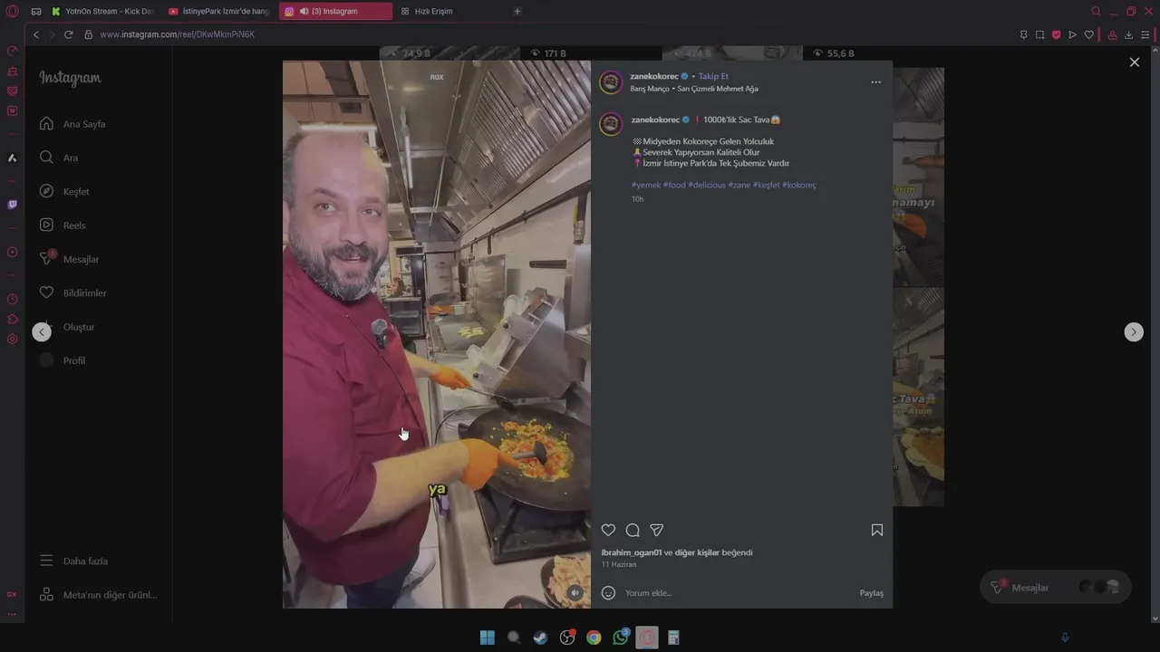This screenshot has width=1160, height=652.
Task: Open the Opera flow send icon
Action: 1072,34
